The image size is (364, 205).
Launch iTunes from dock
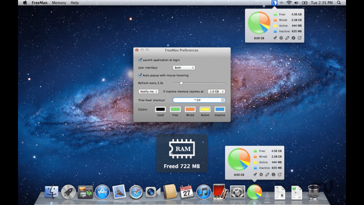point(204,192)
